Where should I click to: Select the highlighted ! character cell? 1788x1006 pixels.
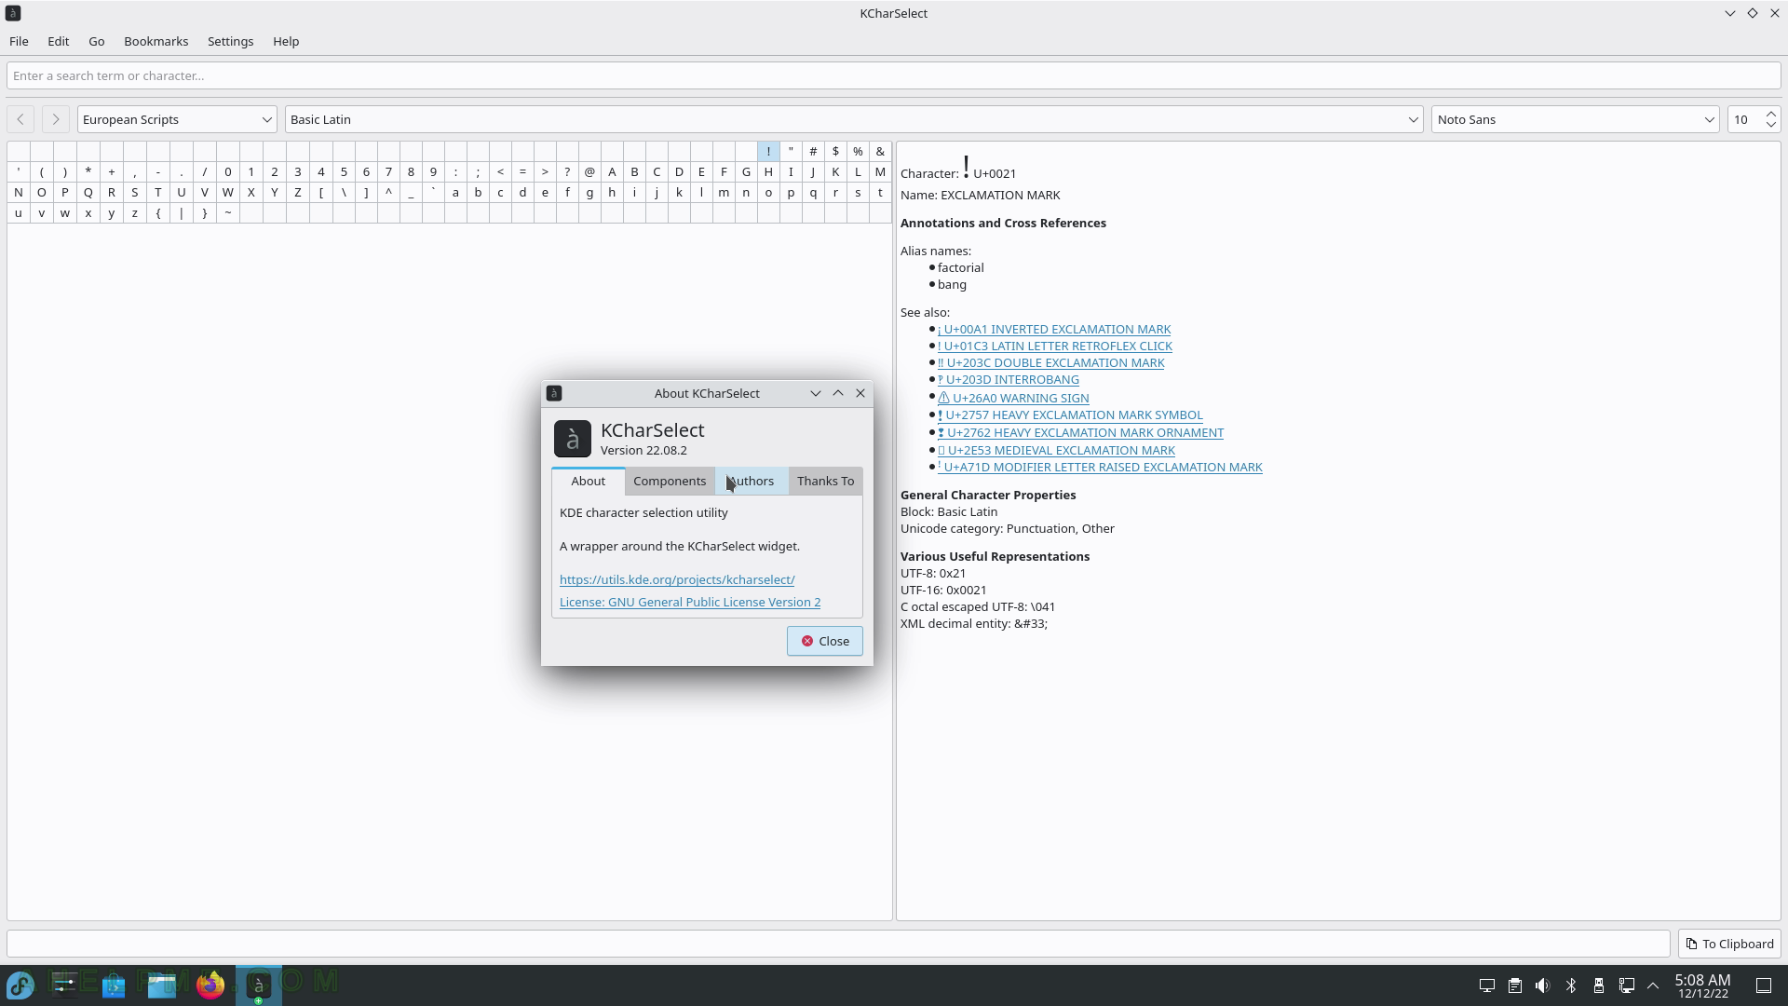768,151
